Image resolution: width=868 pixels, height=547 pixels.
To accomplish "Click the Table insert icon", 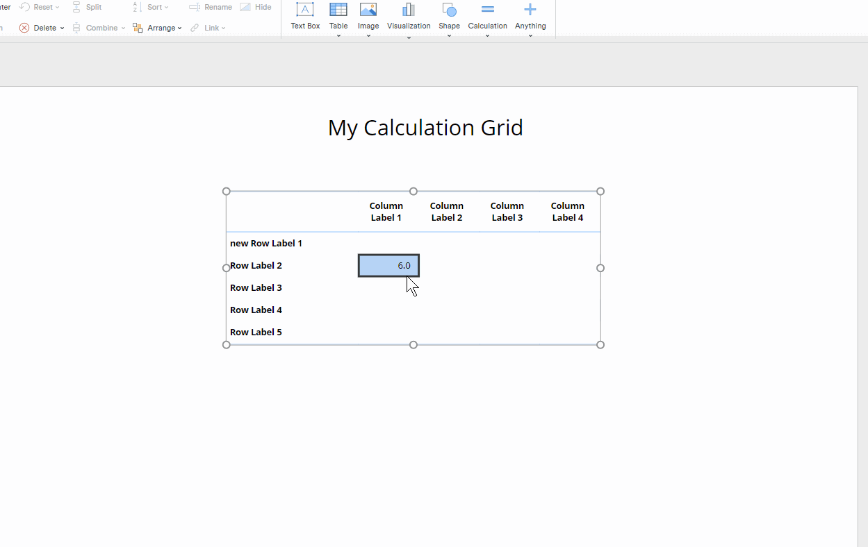I will coord(338,10).
